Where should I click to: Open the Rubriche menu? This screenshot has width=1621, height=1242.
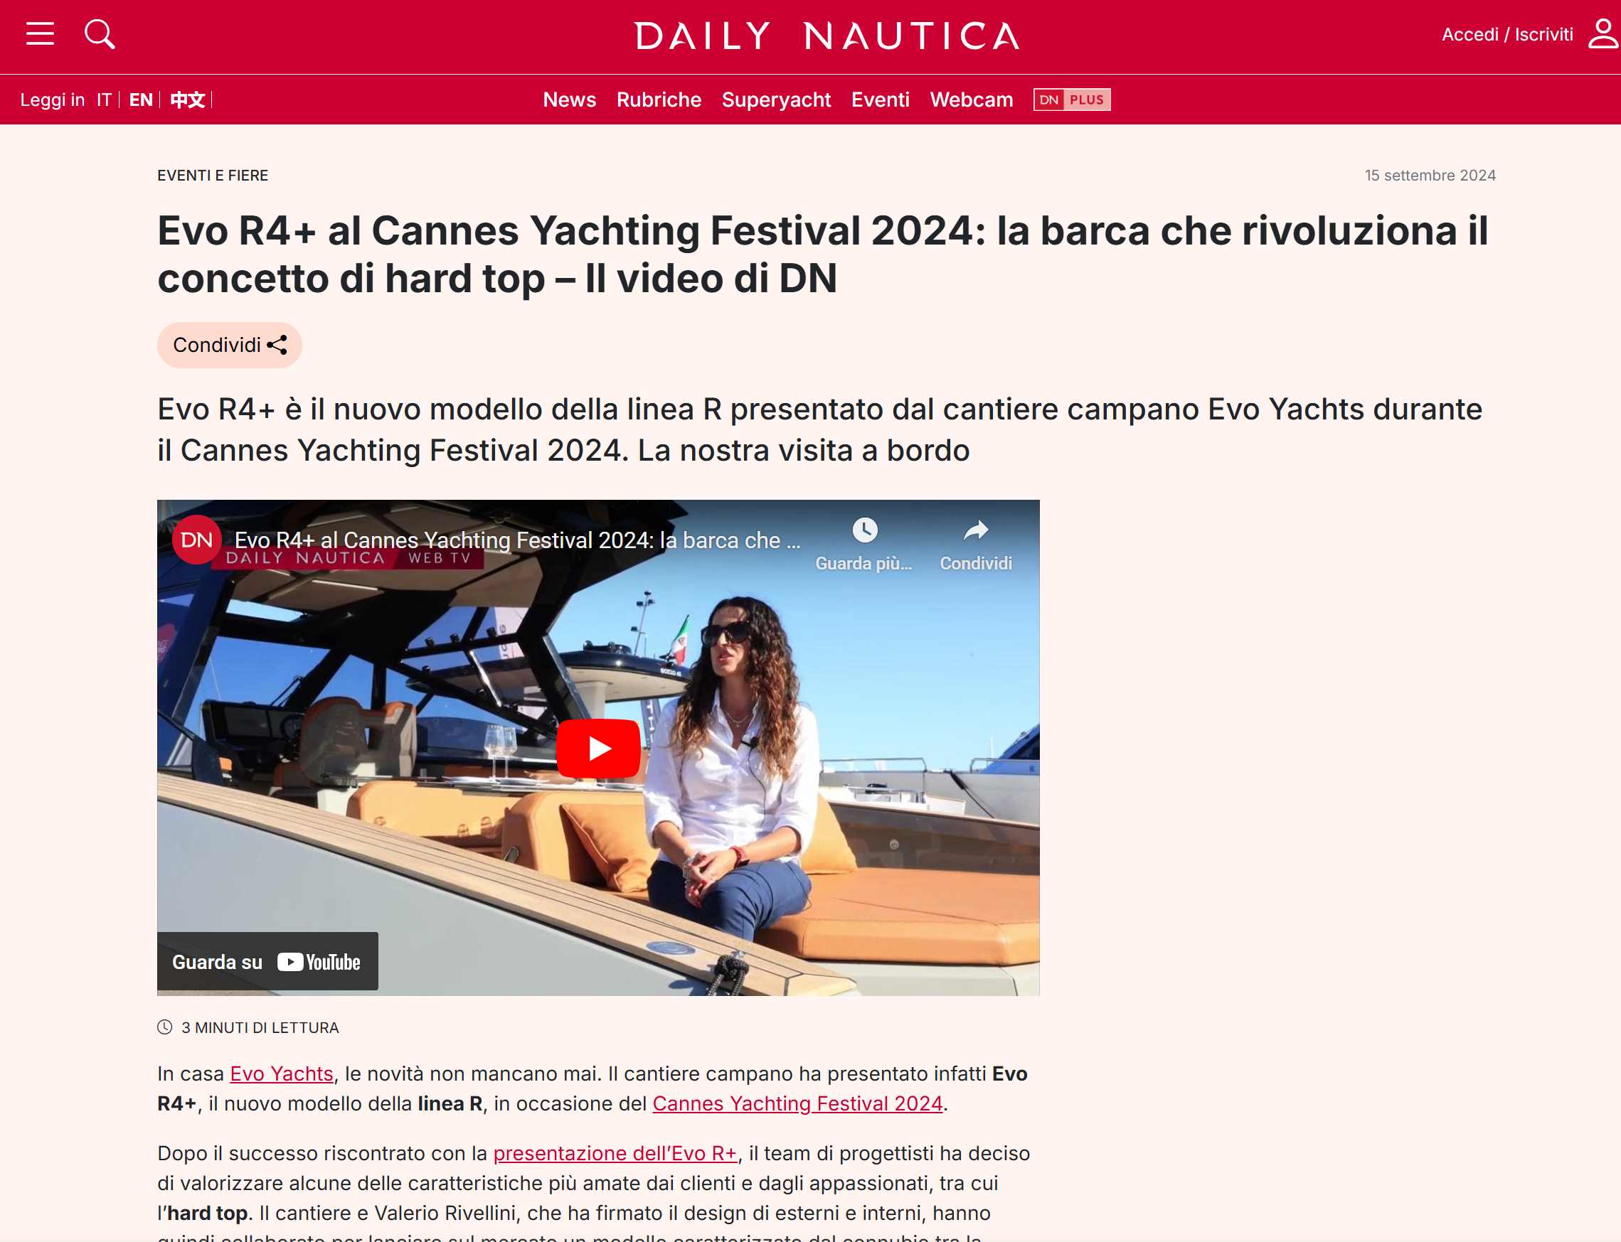[659, 100]
